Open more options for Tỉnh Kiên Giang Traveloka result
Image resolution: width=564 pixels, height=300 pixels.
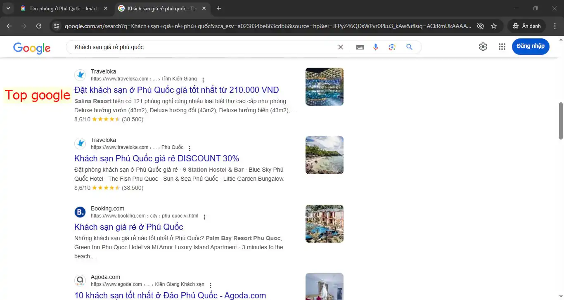tap(203, 80)
